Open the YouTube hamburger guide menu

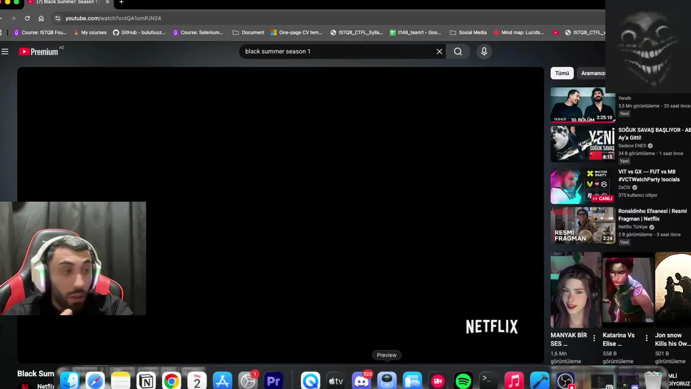tap(5, 51)
